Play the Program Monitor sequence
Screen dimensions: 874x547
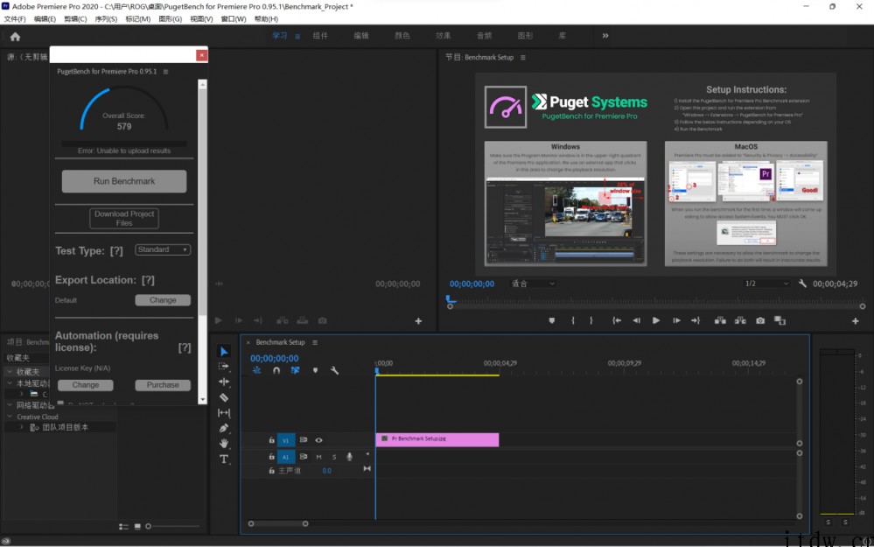tap(656, 320)
